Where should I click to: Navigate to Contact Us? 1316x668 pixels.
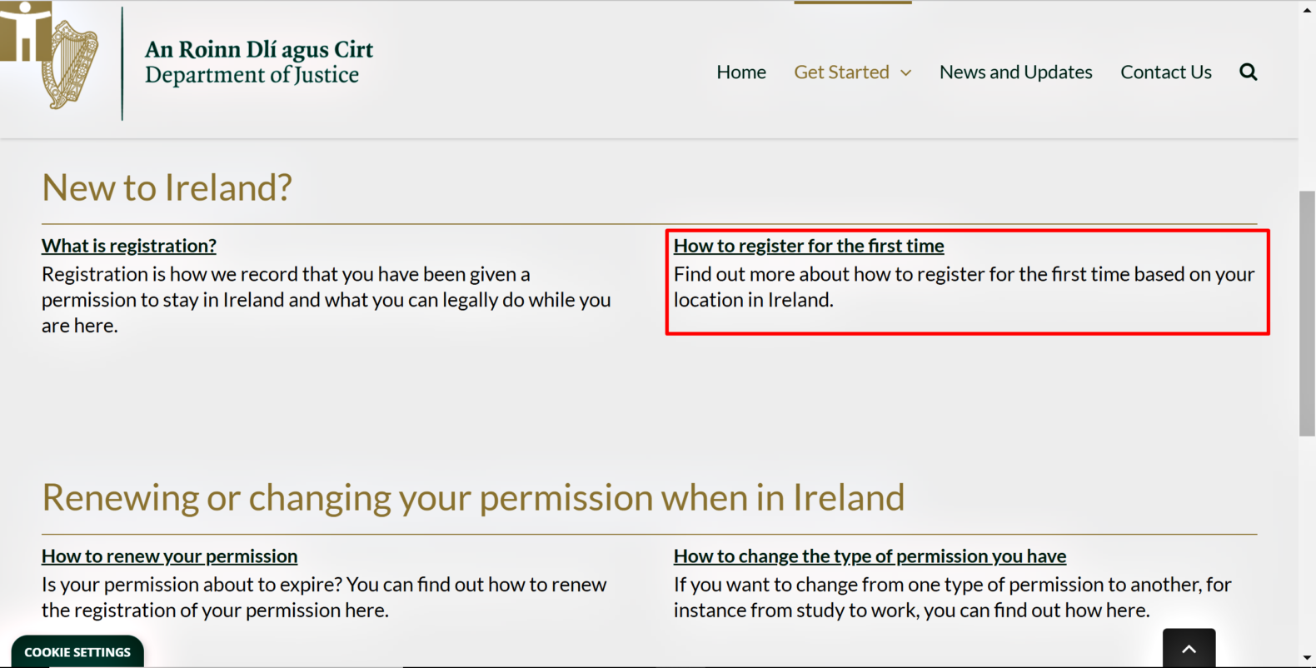click(x=1165, y=72)
